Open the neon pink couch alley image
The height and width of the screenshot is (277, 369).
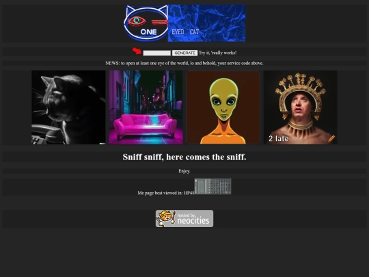pos(146,107)
